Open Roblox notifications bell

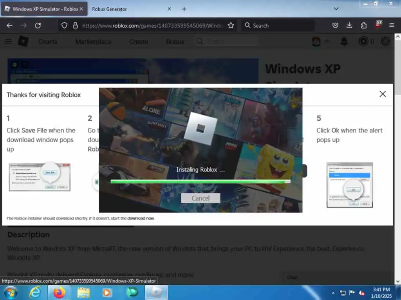click(344, 41)
